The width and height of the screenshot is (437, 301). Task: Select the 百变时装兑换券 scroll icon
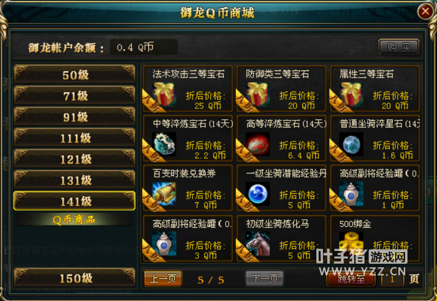(x=164, y=194)
